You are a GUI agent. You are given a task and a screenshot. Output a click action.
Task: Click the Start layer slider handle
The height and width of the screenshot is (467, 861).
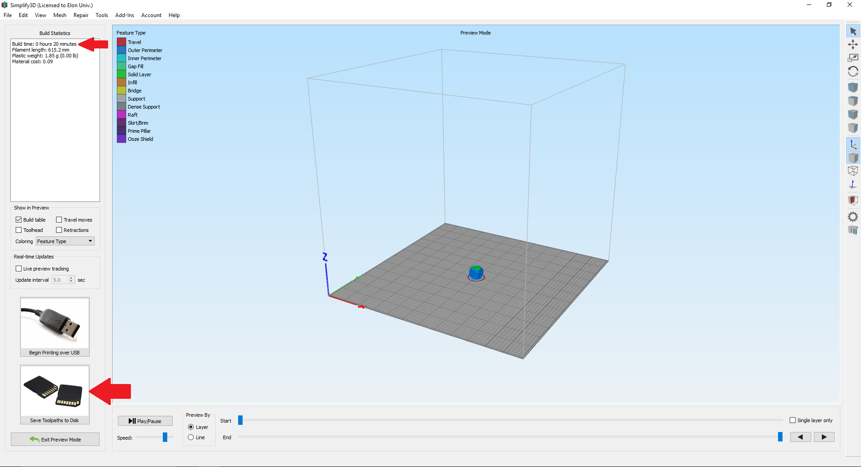240,420
